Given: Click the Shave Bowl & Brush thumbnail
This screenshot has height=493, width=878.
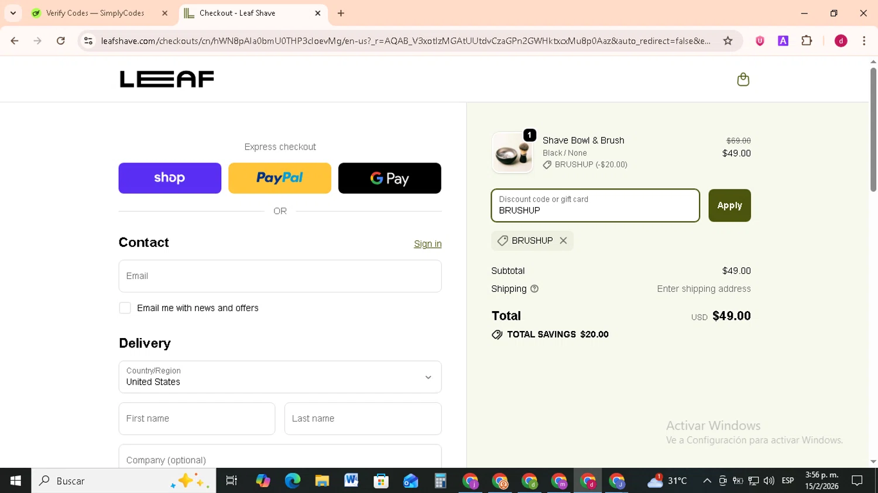Looking at the screenshot, I should pyautogui.click(x=513, y=153).
